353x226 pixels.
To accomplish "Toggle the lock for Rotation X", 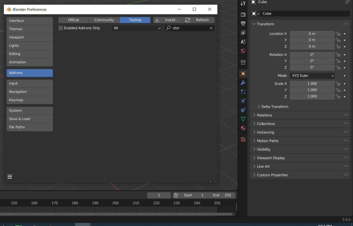I will (x=338, y=55).
